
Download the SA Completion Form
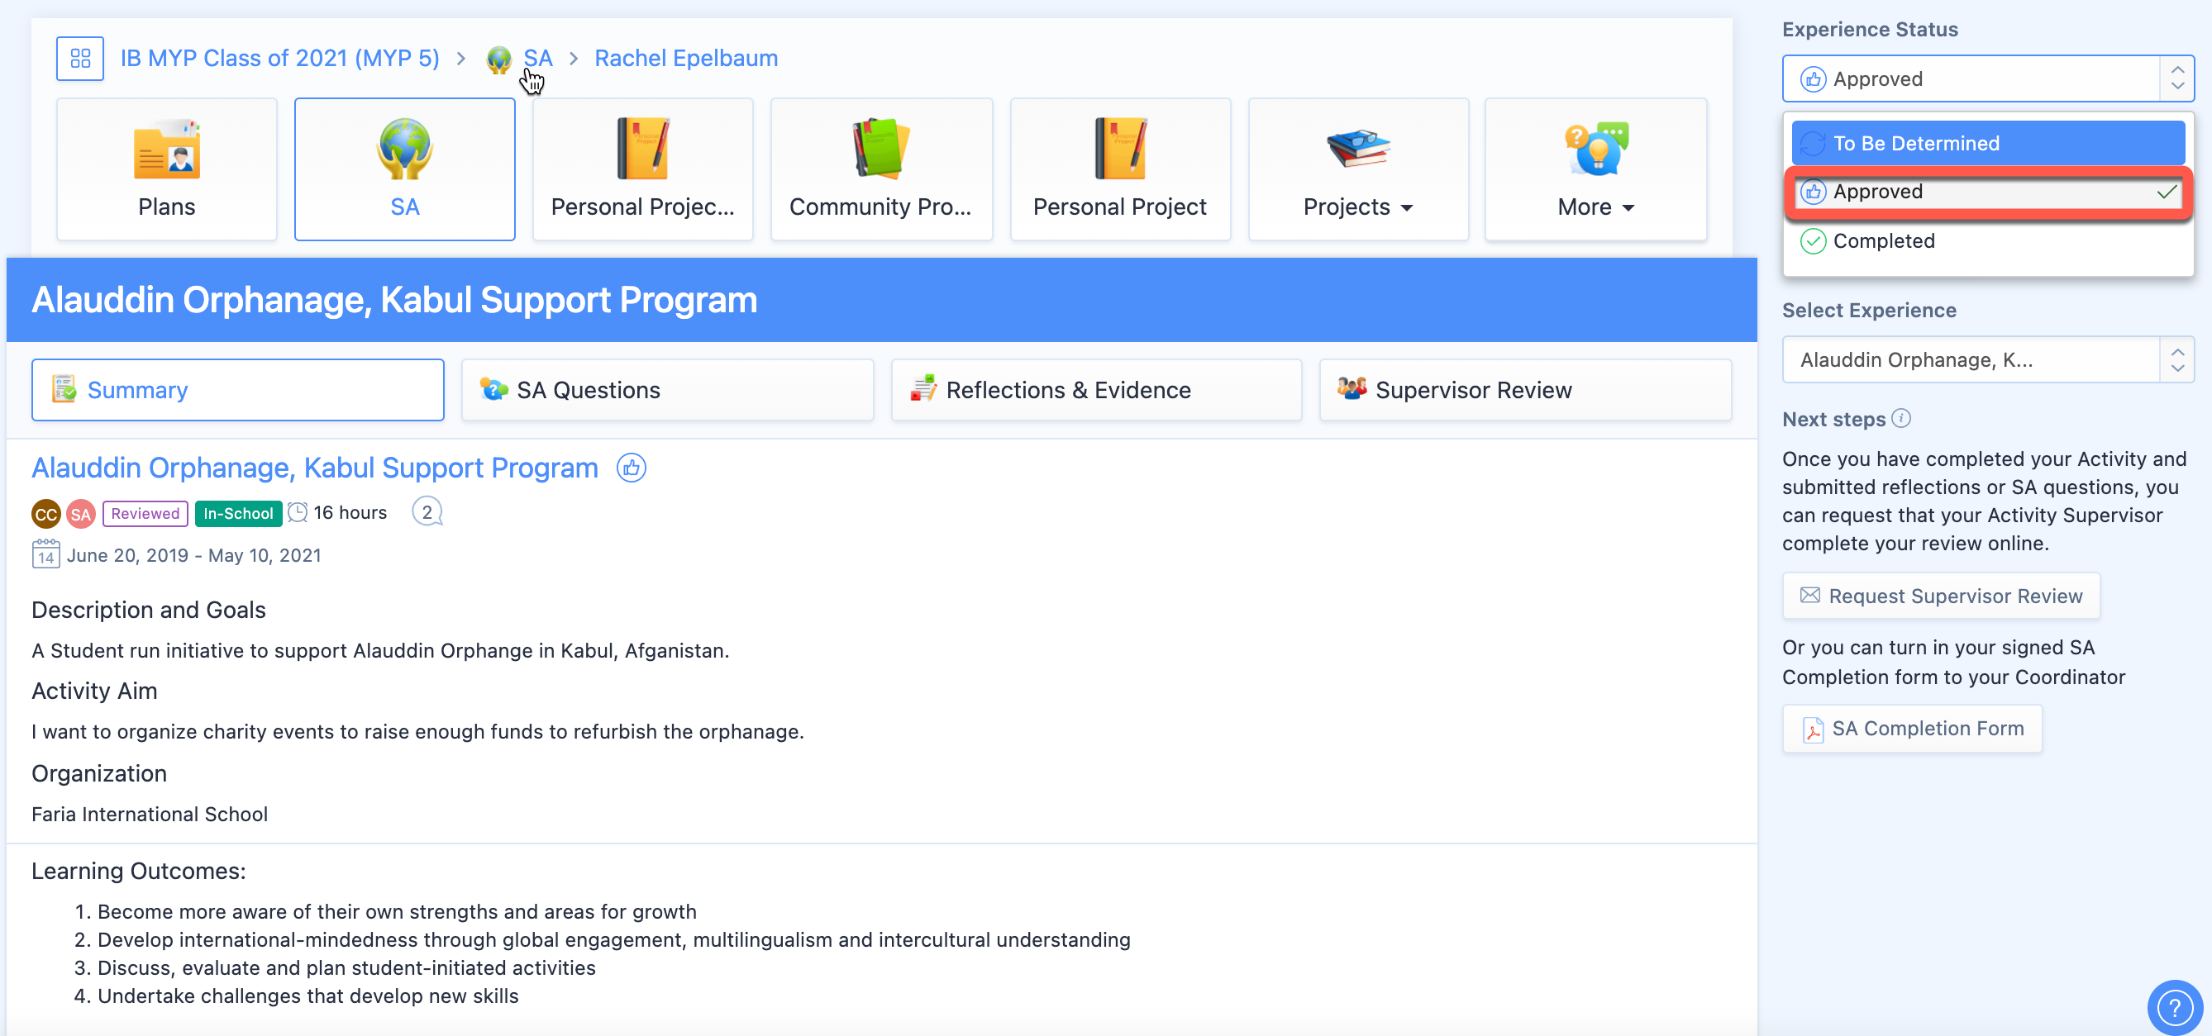(x=1911, y=729)
